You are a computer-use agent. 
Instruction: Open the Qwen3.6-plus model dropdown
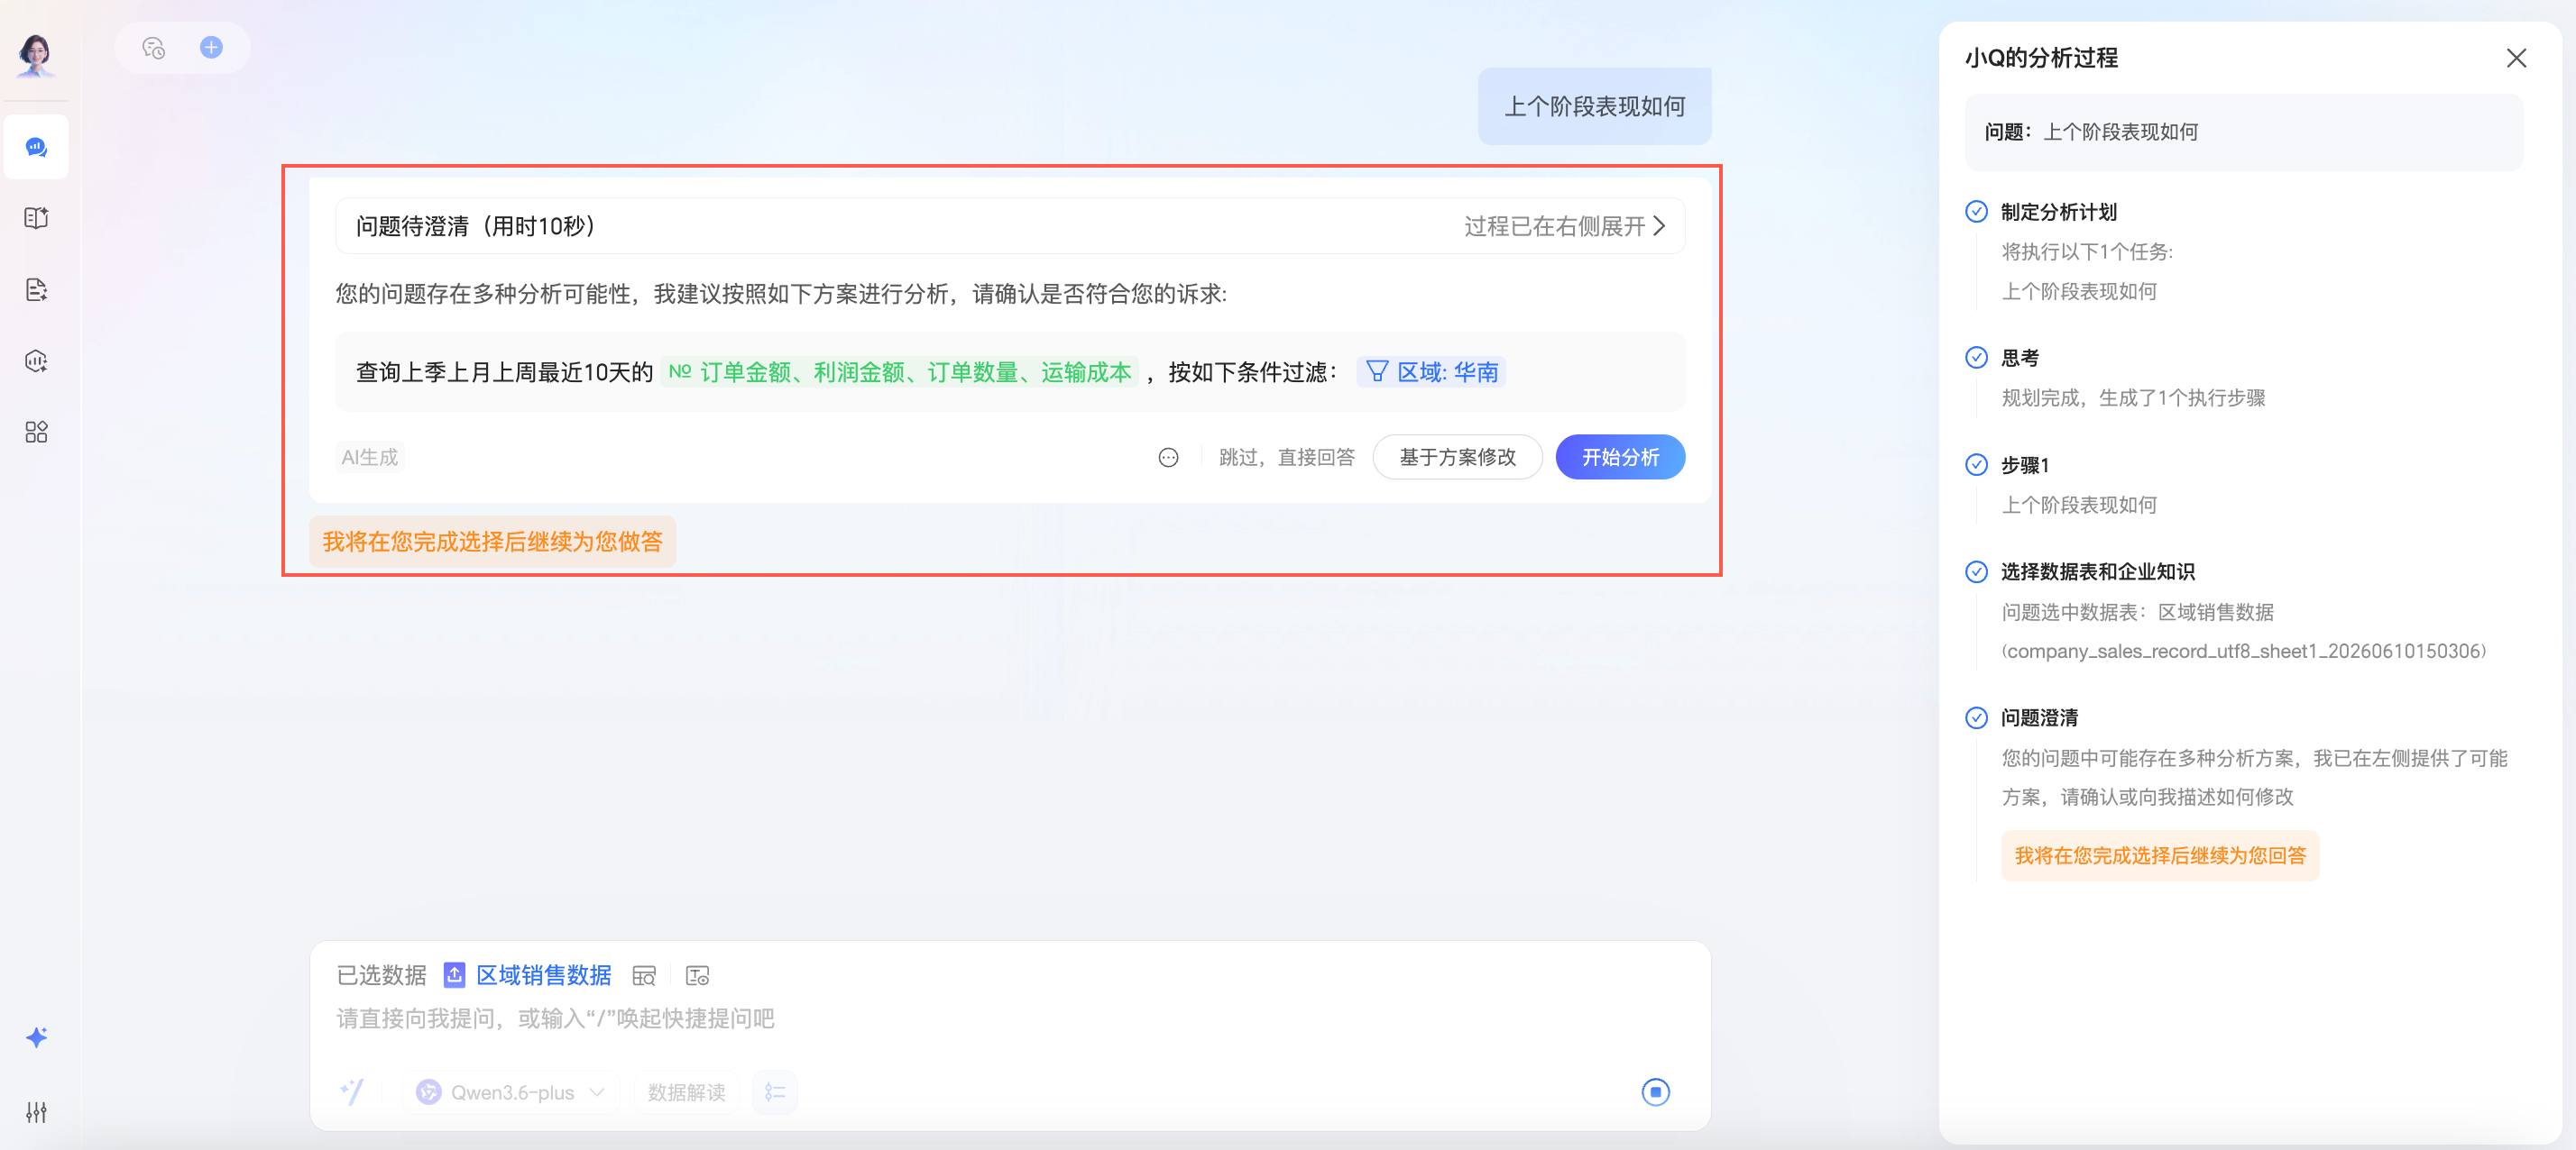pyautogui.click(x=511, y=1092)
